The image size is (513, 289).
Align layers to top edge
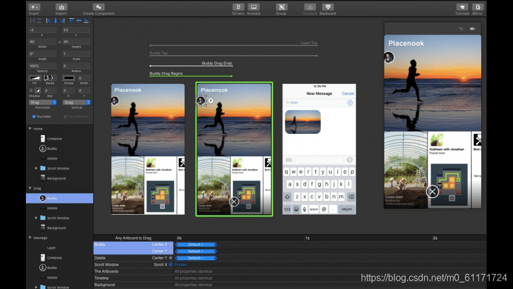pos(71,21)
